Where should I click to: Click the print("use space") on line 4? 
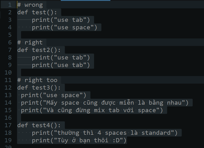pyautogui.click(x=64, y=27)
